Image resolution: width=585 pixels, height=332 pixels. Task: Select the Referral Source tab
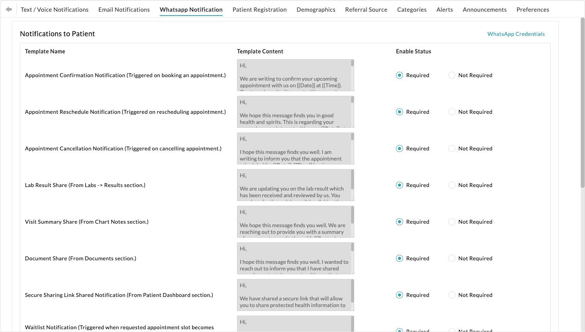[x=366, y=9]
